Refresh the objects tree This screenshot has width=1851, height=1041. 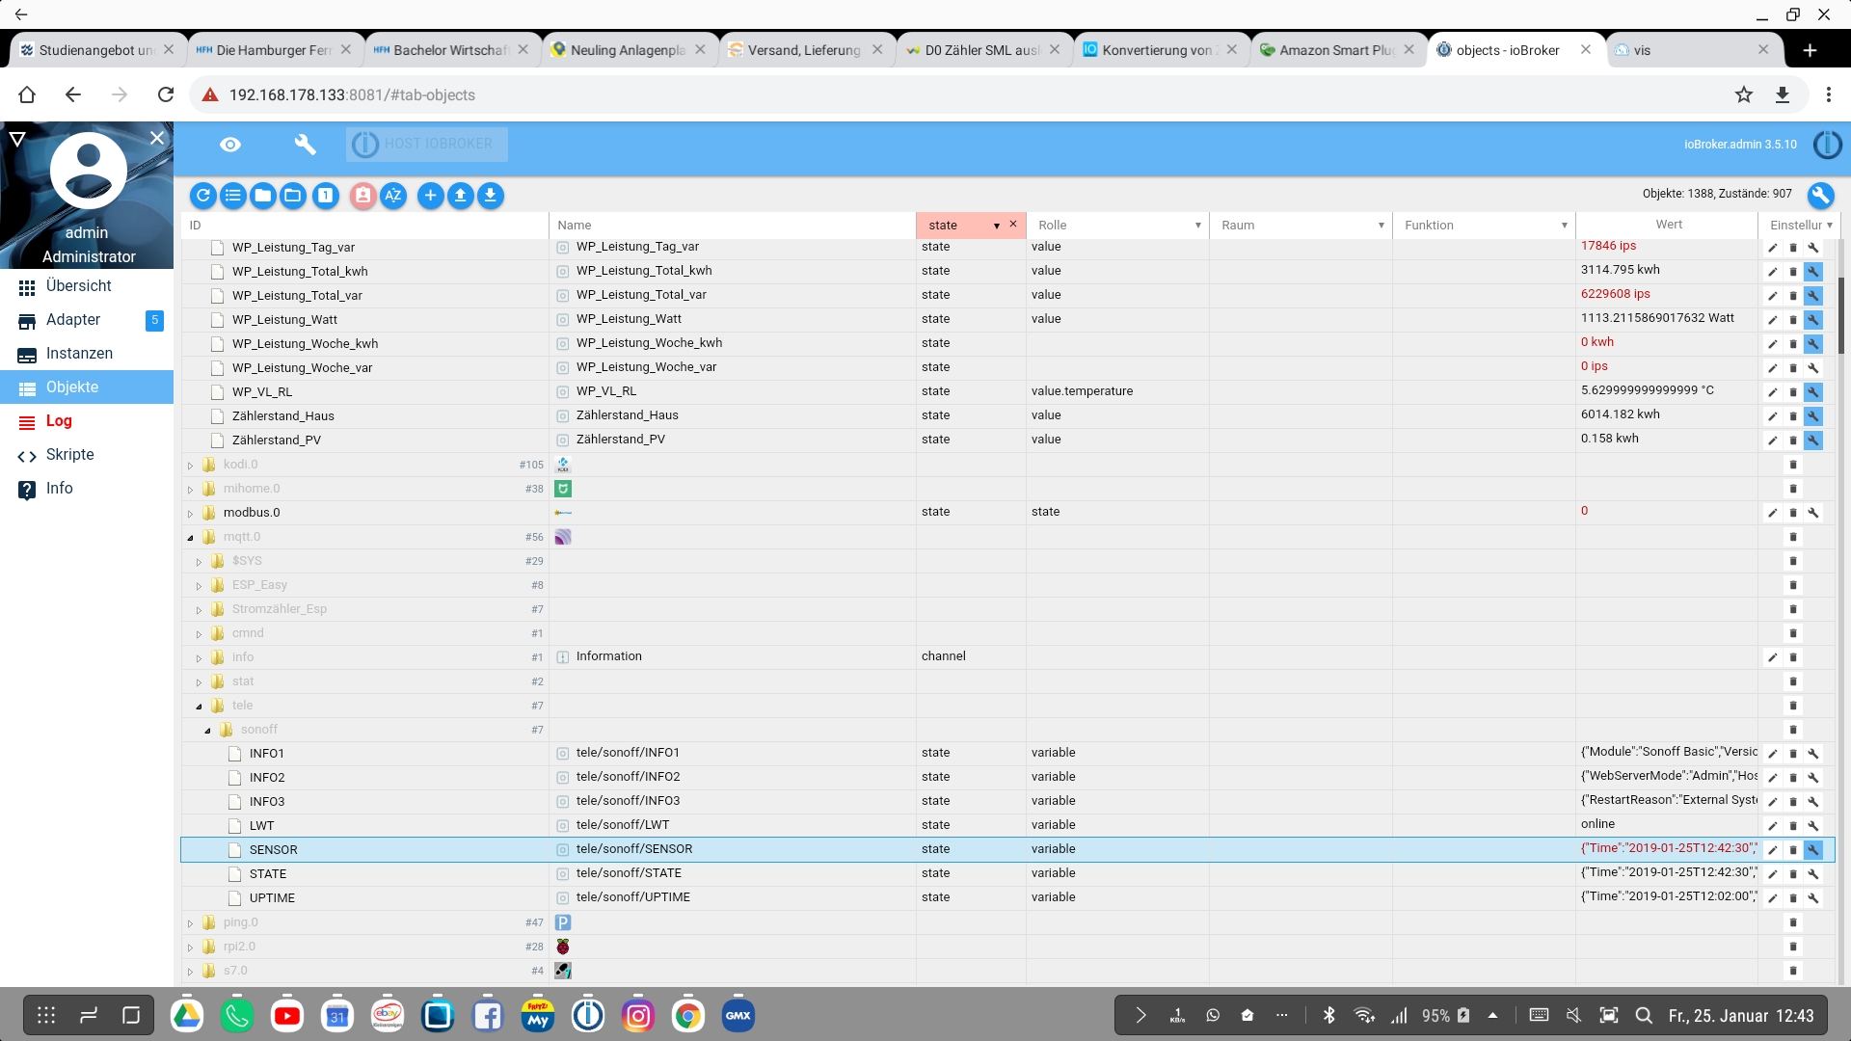[x=202, y=196]
